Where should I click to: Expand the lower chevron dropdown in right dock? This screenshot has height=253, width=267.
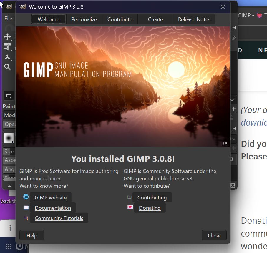[234, 139]
